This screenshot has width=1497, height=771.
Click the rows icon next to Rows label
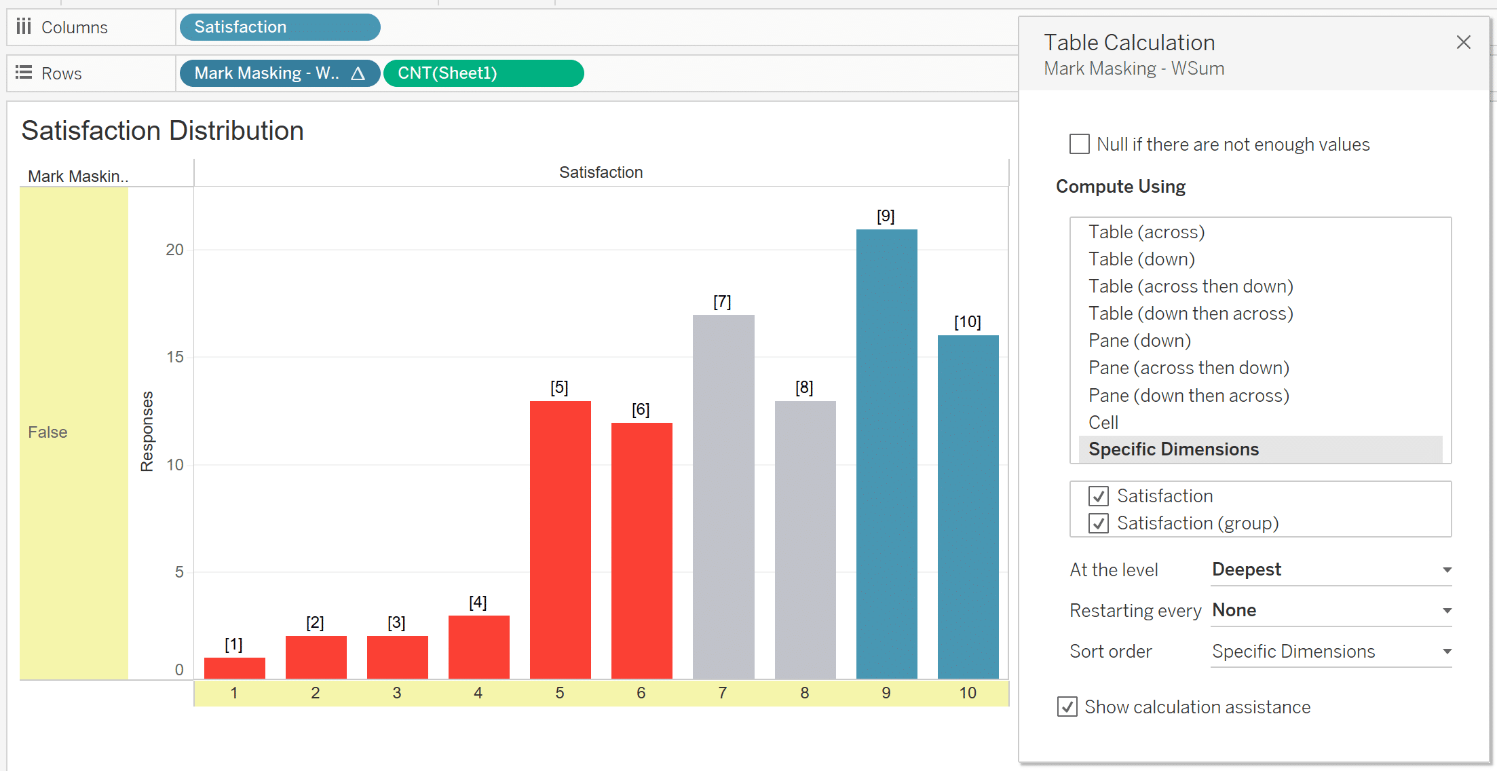[x=22, y=72]
